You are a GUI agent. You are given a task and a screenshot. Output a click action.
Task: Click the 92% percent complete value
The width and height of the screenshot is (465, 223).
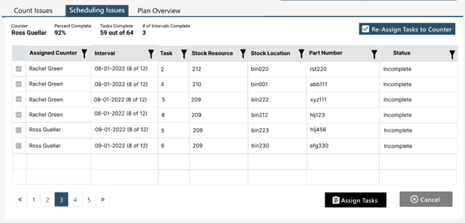[60, 33]
